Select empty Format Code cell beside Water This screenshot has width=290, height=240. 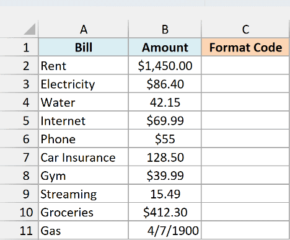pyautogui.click(x=245, y=102)
